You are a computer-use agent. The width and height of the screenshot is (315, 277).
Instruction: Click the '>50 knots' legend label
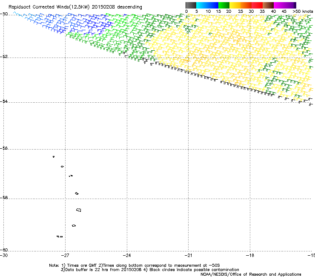303,12
